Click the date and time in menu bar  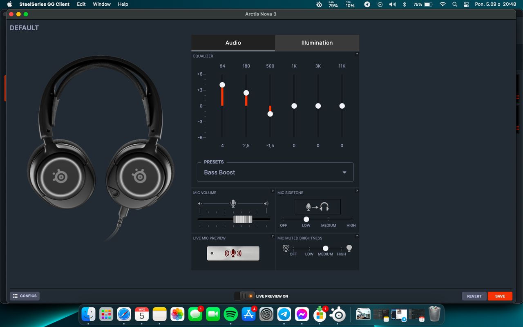coord(496,4)
